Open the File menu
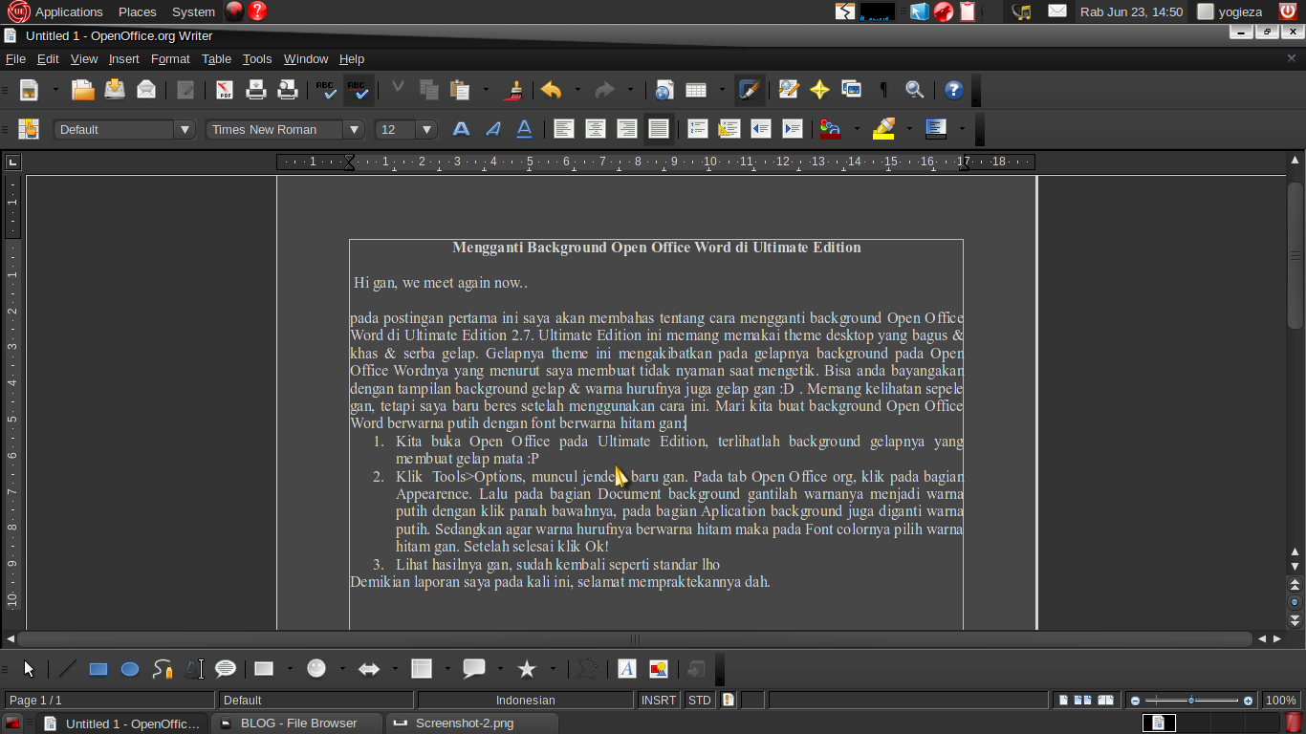The width and height of the screenshot is (1306, 734). (x=15, y=59)
